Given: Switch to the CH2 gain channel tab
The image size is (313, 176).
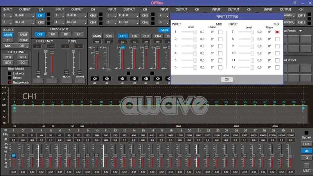Looking at the screenshot, I should 135,36.
